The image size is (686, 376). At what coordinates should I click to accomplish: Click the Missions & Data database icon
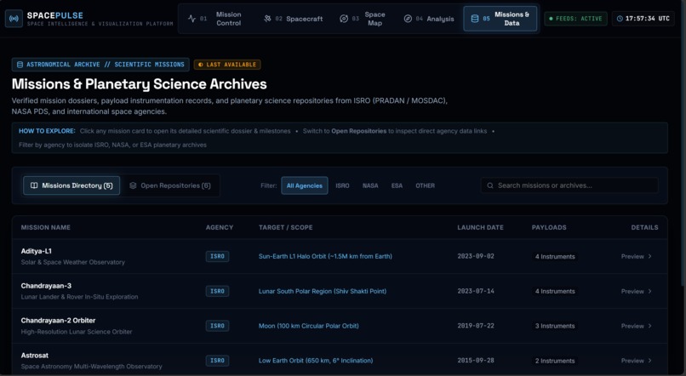tap(475, 19)
